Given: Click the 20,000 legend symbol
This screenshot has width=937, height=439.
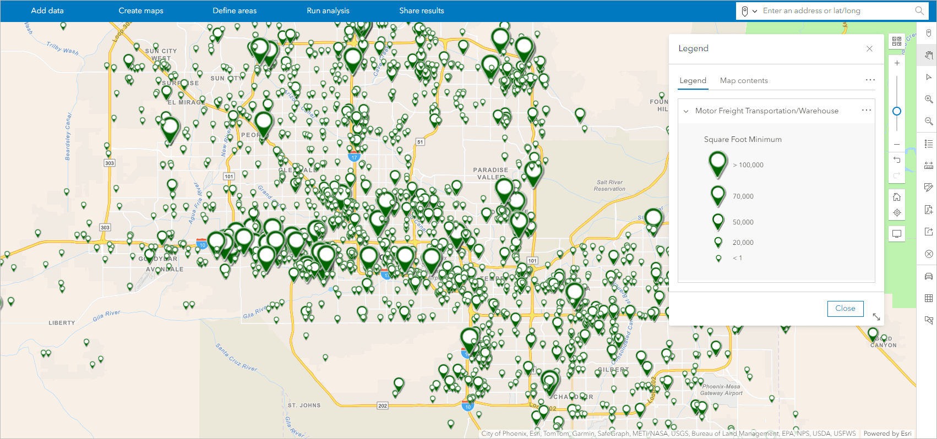Looking at the screenshot, I should pyautogui.click(x=718, y=242).
